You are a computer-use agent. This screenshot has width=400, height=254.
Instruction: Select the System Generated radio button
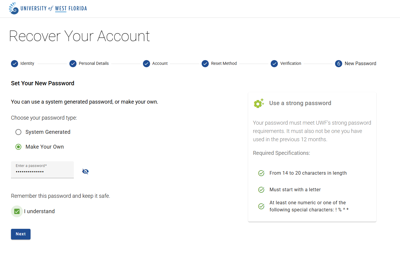(18, 132)
